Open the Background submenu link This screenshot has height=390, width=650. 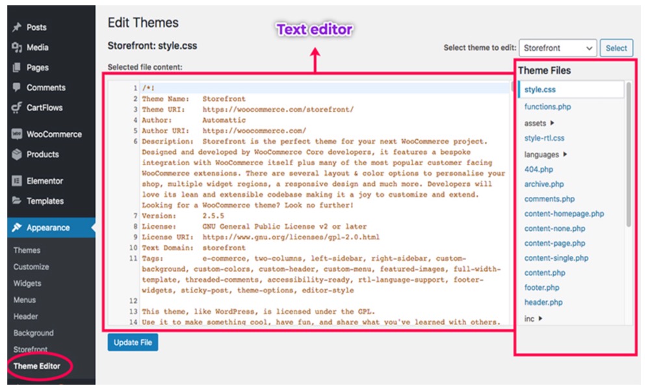[x=33, y=333]
